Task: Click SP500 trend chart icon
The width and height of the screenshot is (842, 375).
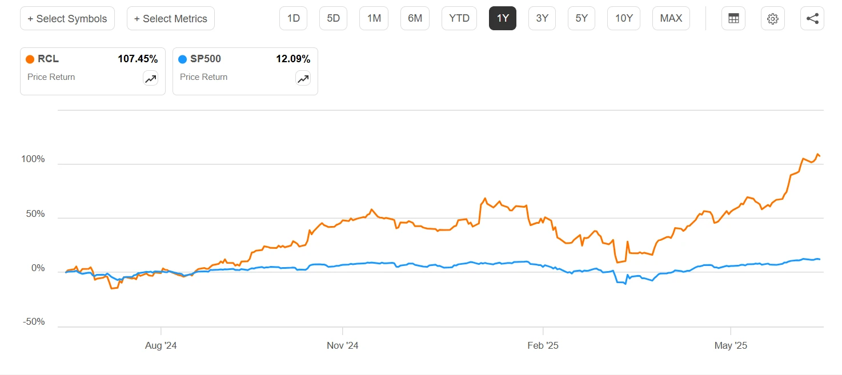Action: tap(303, 79)
